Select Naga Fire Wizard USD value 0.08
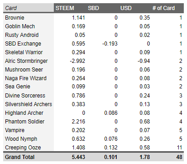The height and width of the screenshot is (164, 187). click(145, 78)
